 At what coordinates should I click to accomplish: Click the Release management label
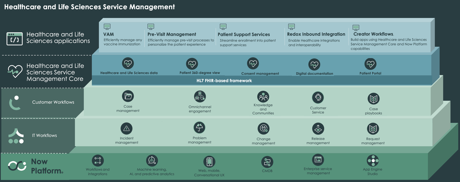click(x=318, y=141)
